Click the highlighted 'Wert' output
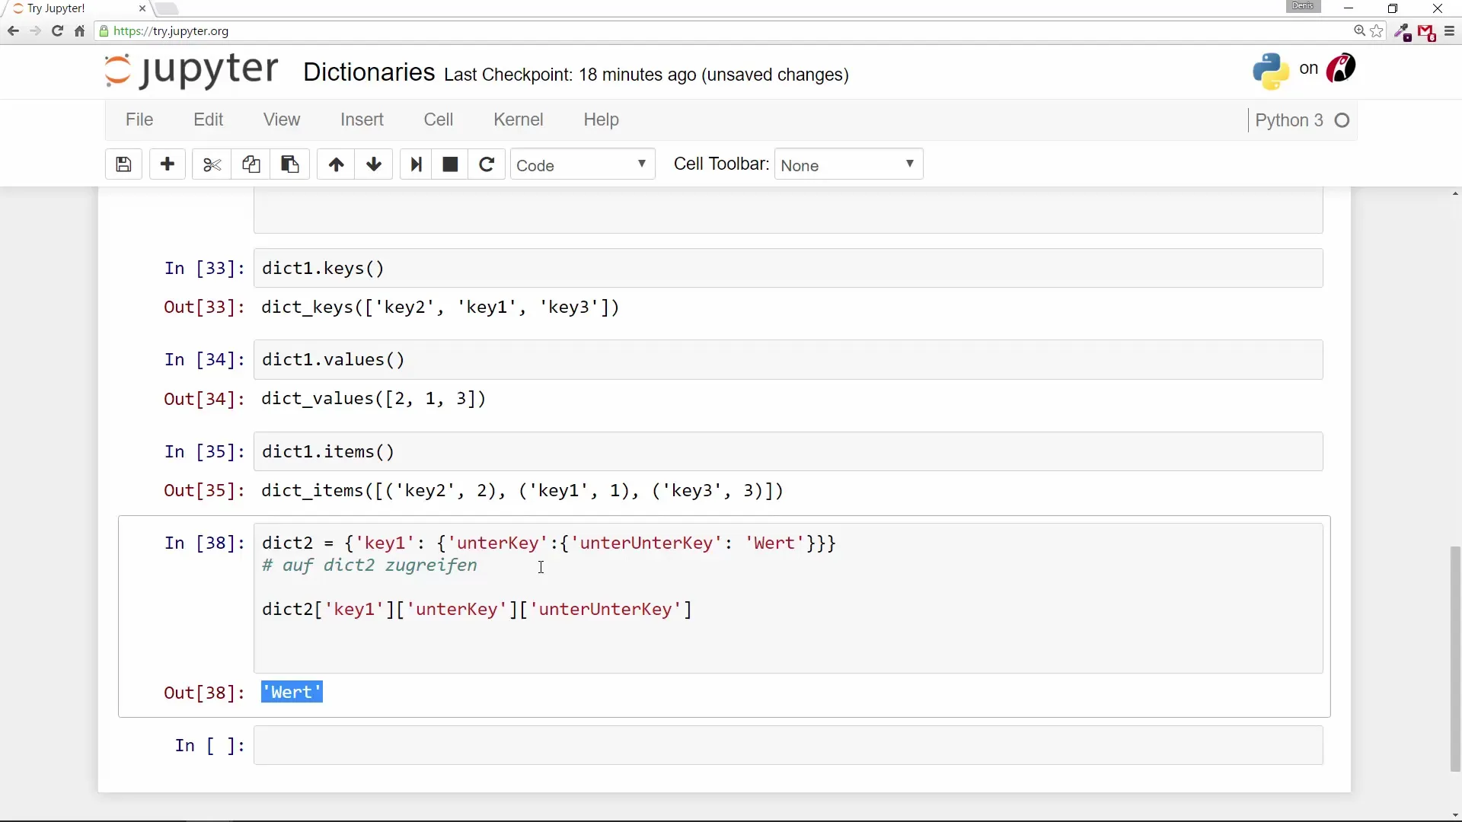Image resolution: width=1462 pixels, height=822 pixels. pos(292,692)
